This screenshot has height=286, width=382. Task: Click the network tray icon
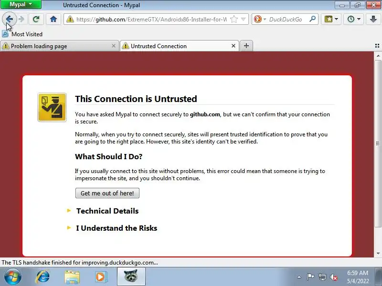point(322,277)
